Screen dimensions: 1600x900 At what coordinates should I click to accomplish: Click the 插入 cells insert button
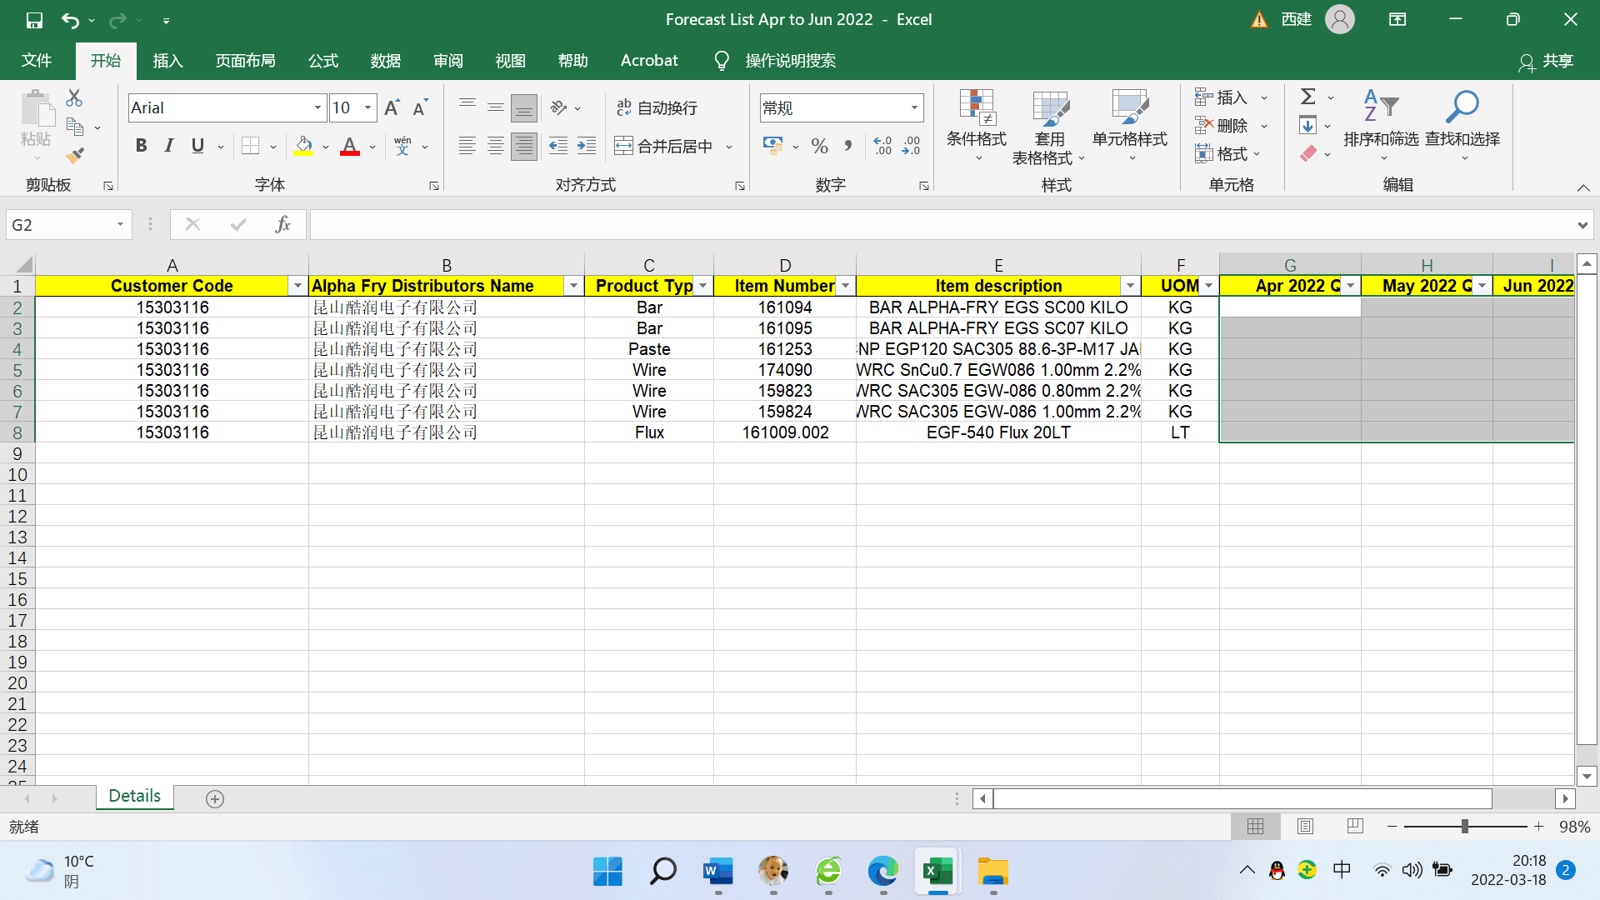(1222, 97)
